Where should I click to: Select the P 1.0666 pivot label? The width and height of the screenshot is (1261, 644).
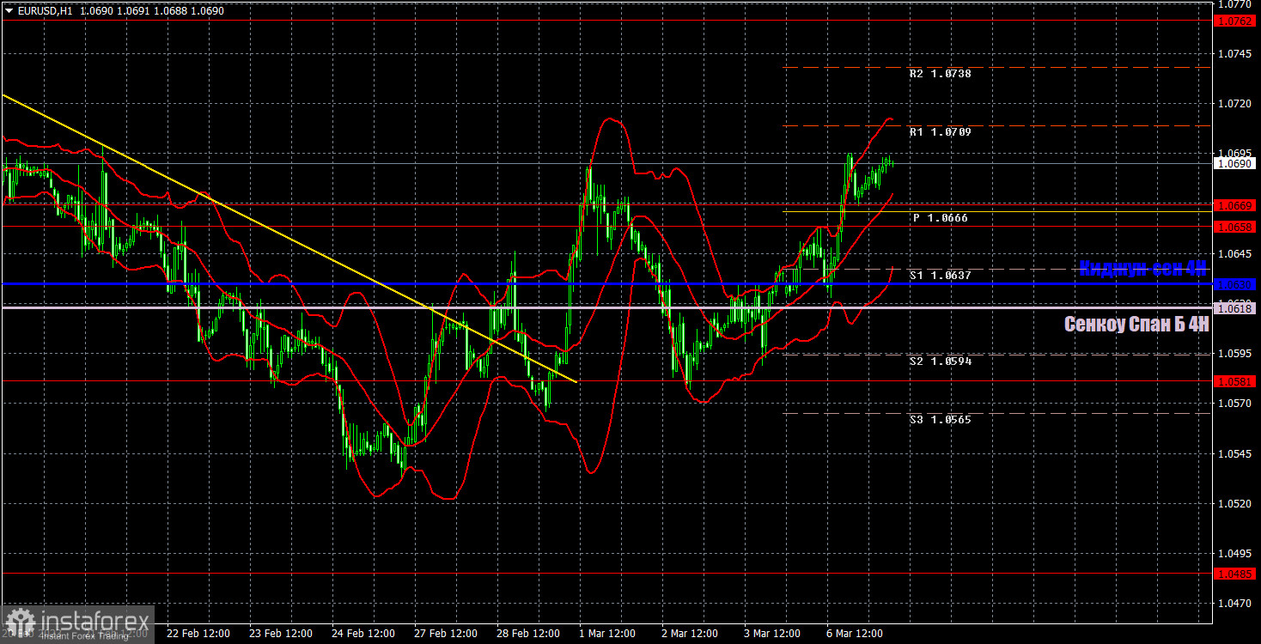point(940,218)
